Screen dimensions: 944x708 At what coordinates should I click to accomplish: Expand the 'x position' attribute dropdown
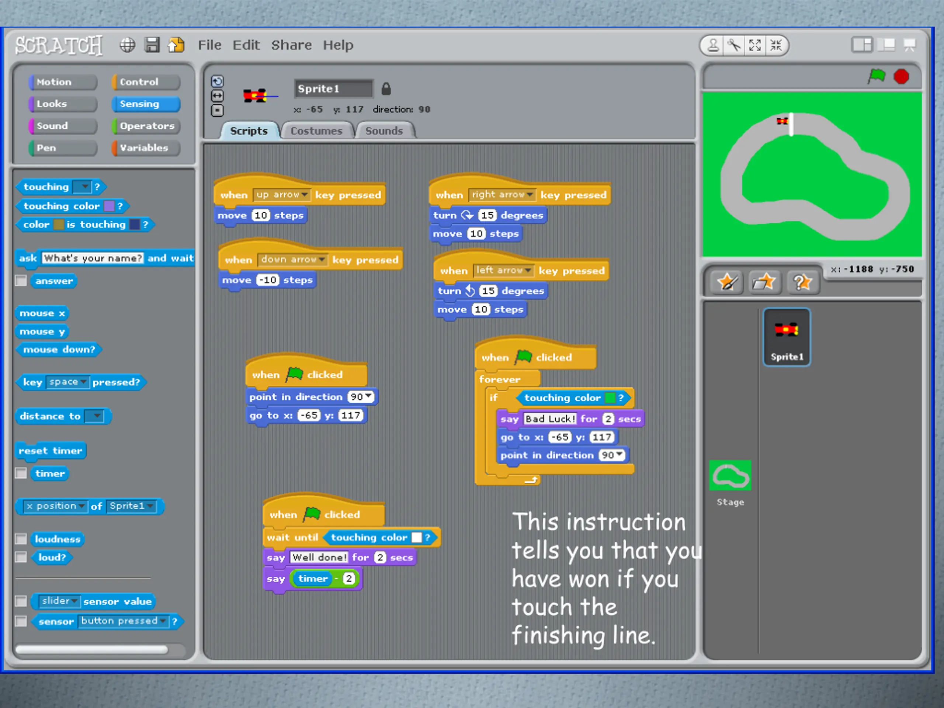[x=55, y=506]
